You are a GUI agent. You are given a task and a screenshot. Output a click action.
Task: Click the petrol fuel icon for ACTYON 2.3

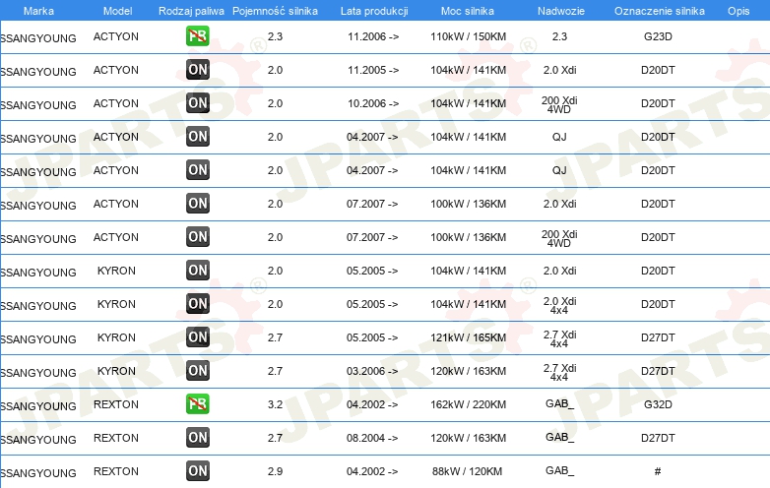pyautogui.click(x=197, y=36)
